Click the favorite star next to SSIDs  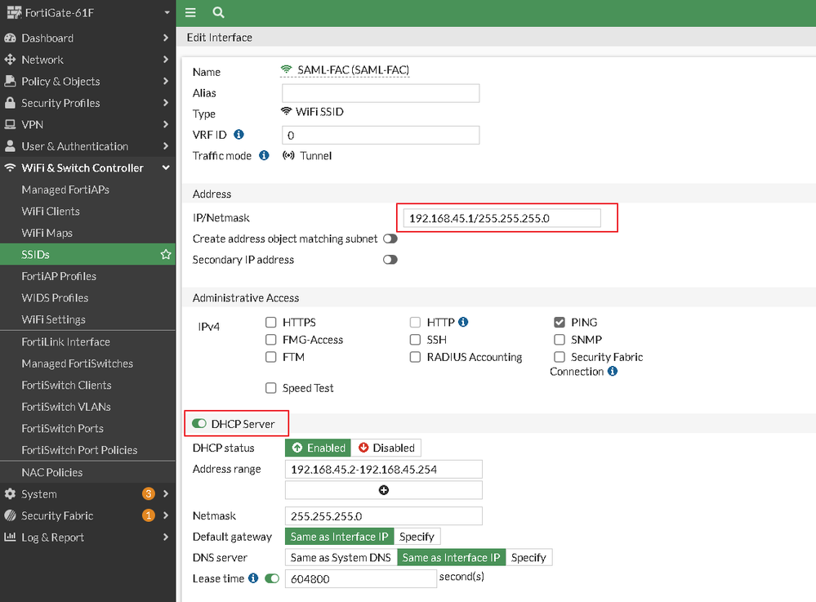click(166, 255)
